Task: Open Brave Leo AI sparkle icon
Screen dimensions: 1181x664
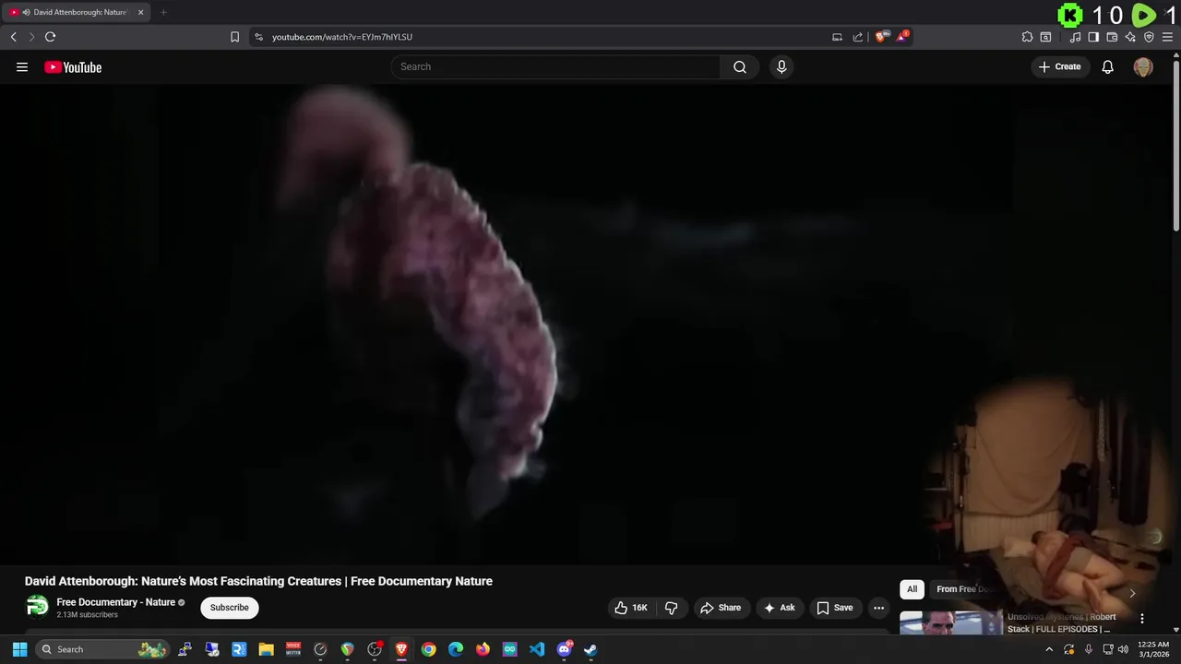Action: click(1130, 37)
